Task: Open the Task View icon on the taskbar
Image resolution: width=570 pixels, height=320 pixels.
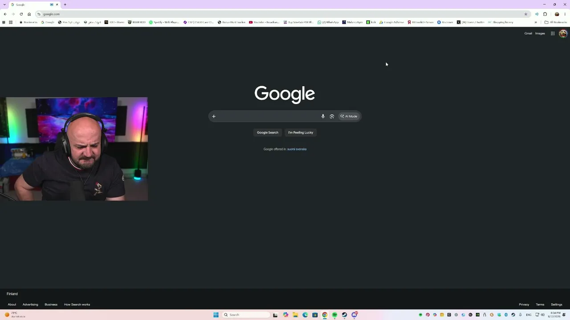Action: point(275,315)
